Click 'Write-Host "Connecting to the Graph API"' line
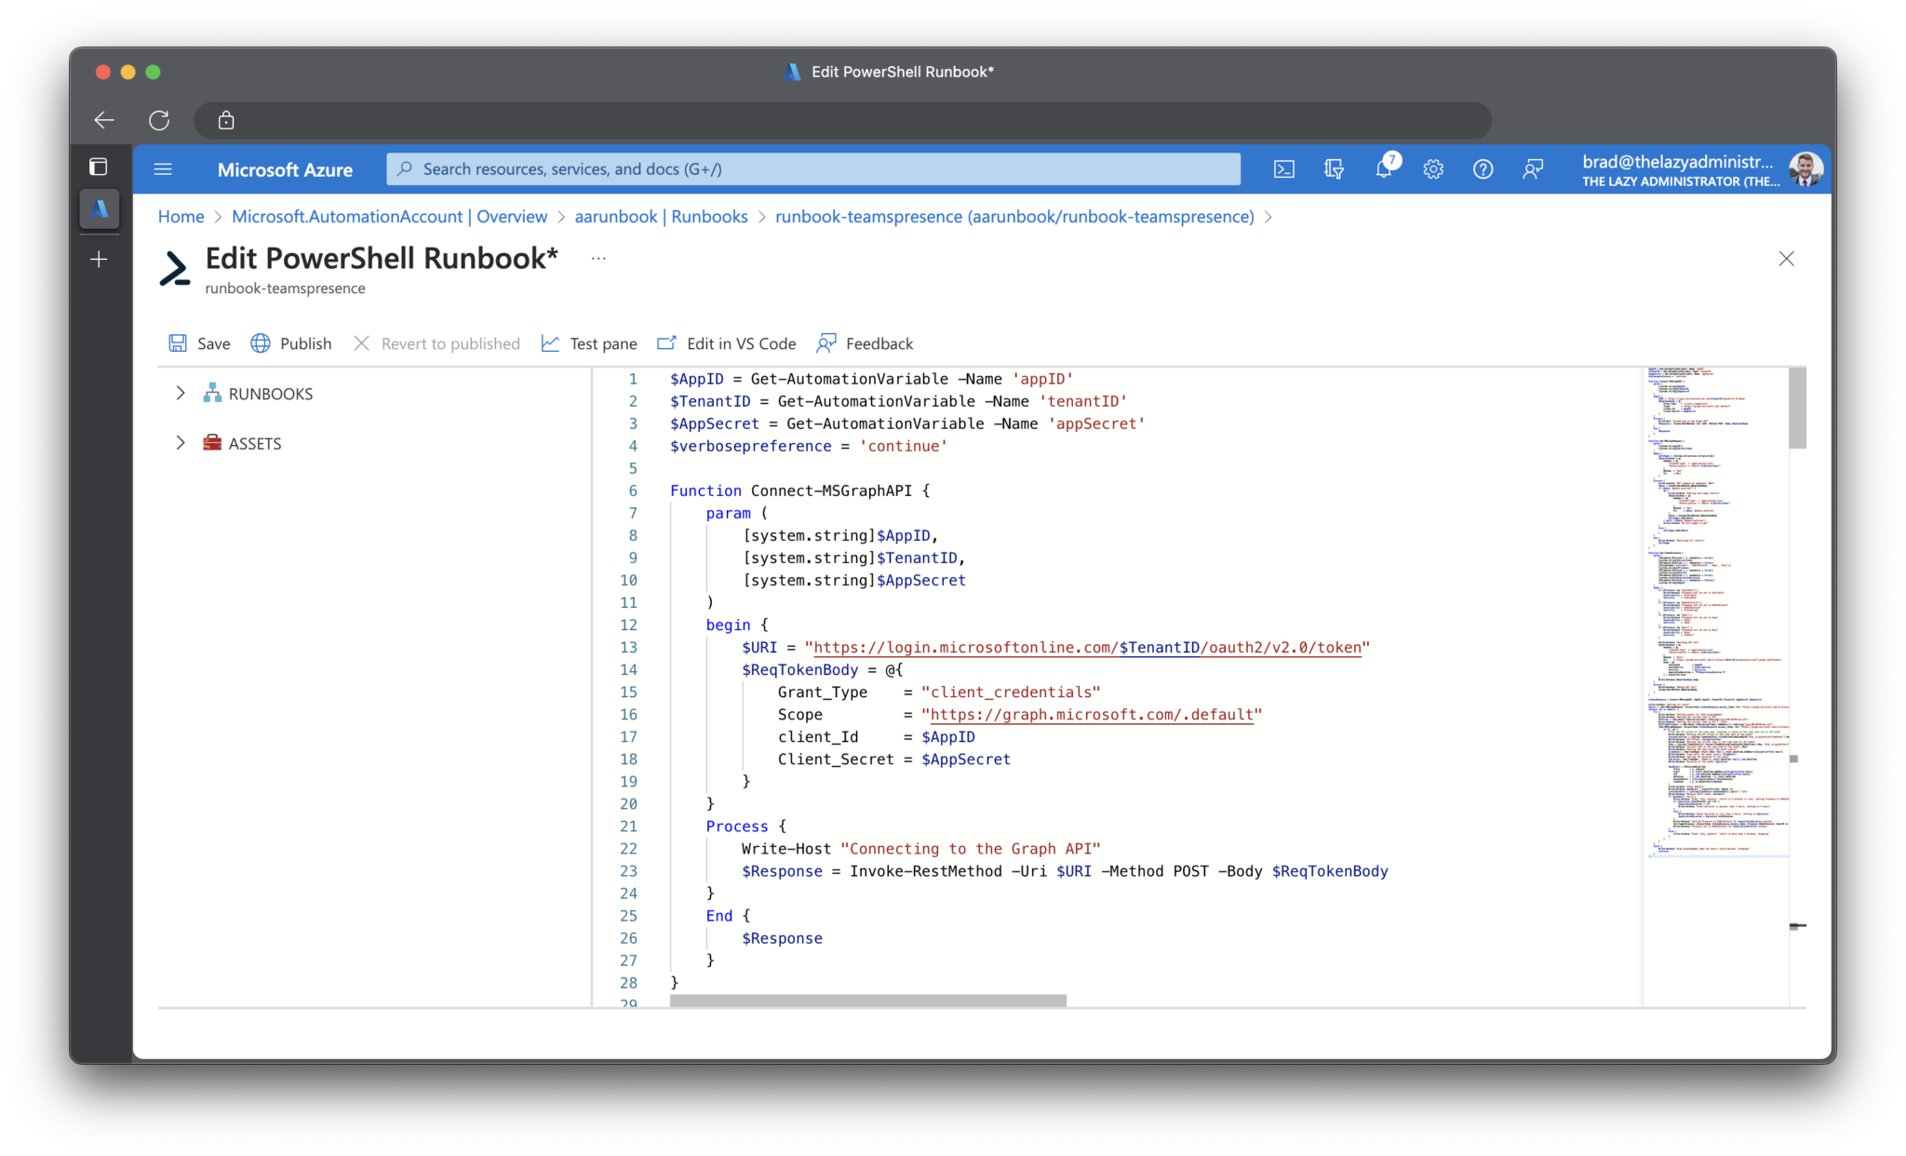1906x1156 pixels. point(920,849)
